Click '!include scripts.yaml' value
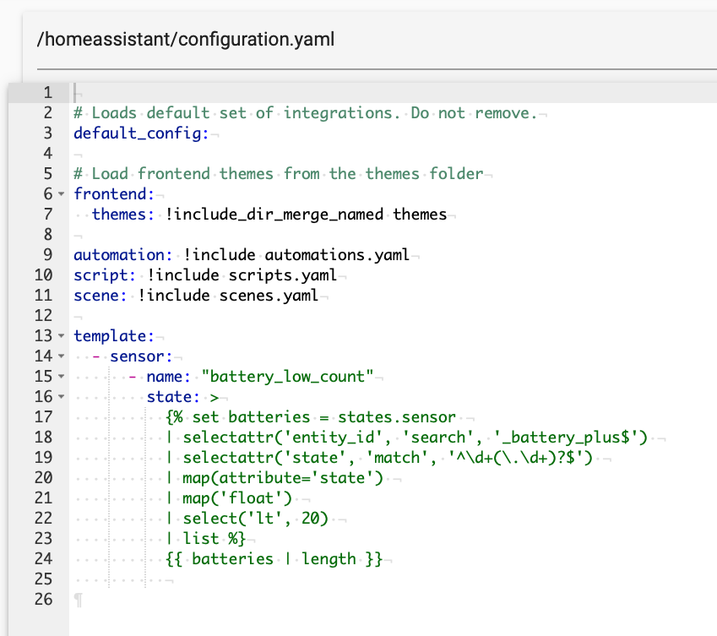This screenshot has width=717, height=636. 242,275
